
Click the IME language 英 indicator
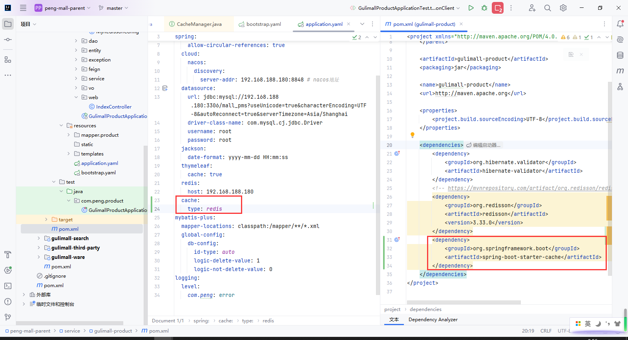[x=588, y=324]
